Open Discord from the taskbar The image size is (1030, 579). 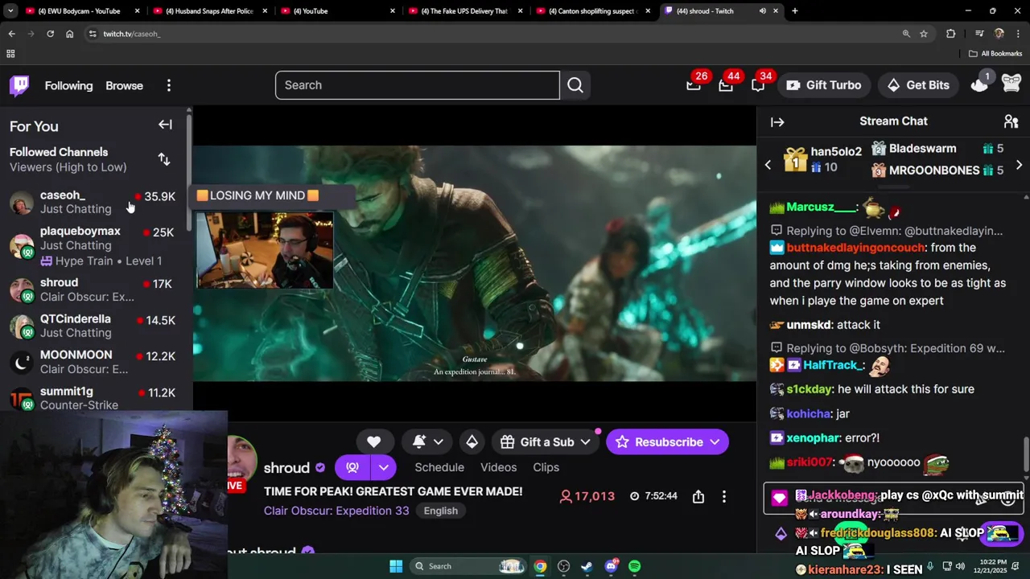click(611, 566)
